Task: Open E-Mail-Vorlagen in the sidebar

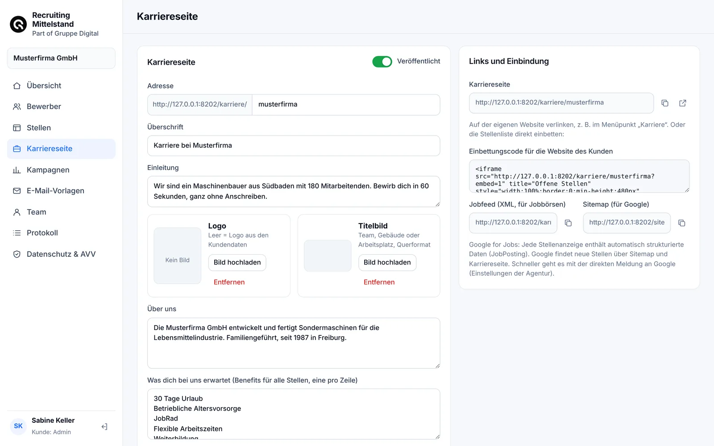Action: (x=61, y=191)
